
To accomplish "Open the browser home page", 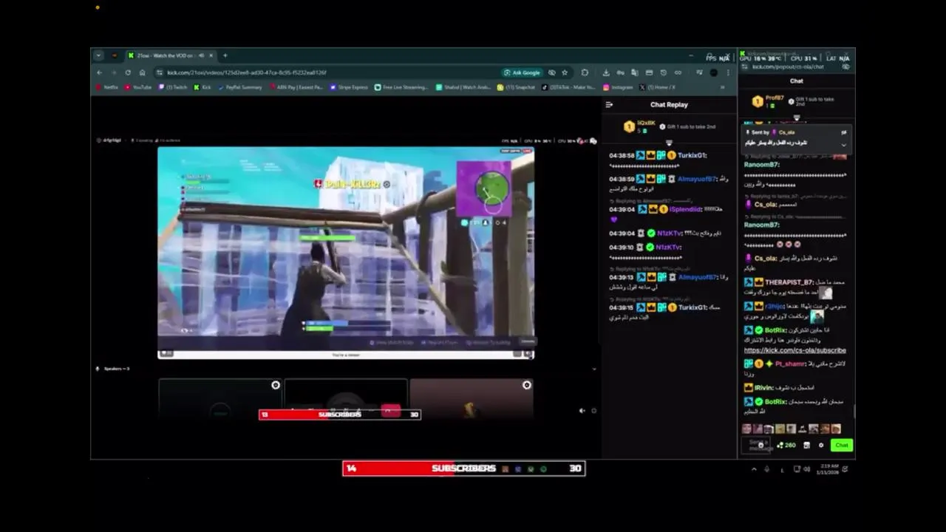I will point(142,72).
